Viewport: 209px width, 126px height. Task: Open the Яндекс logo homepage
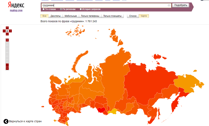tap(16, 5)
